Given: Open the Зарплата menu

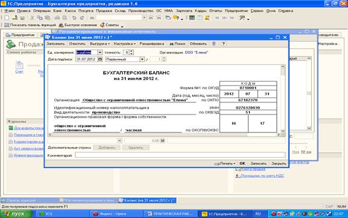Looking at the screenshot, I should pyautogui.click(x=184, y=11).
